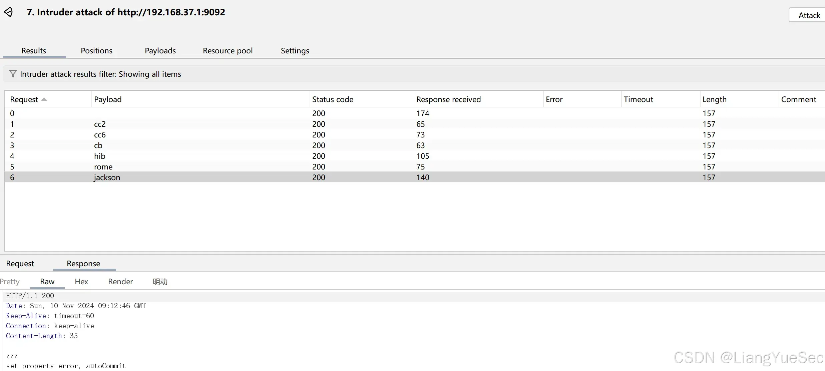This screenshot has width=825, height=371.
Task: Click sort arrow on Request column
Action: (x=44, y=99)
